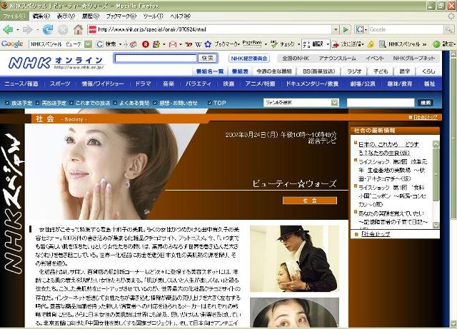
Task: Open the ファイル(F) menu
Action: coord(14,16)
